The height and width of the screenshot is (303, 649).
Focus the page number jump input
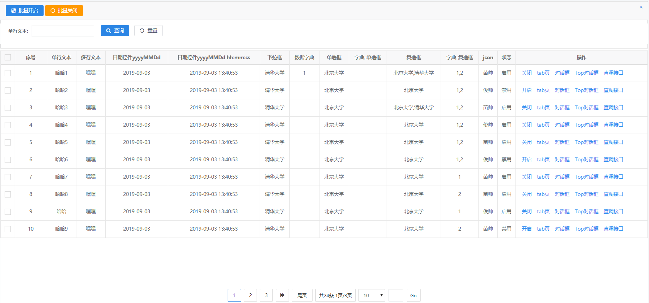pyautogui.click(x=396, y=295)
